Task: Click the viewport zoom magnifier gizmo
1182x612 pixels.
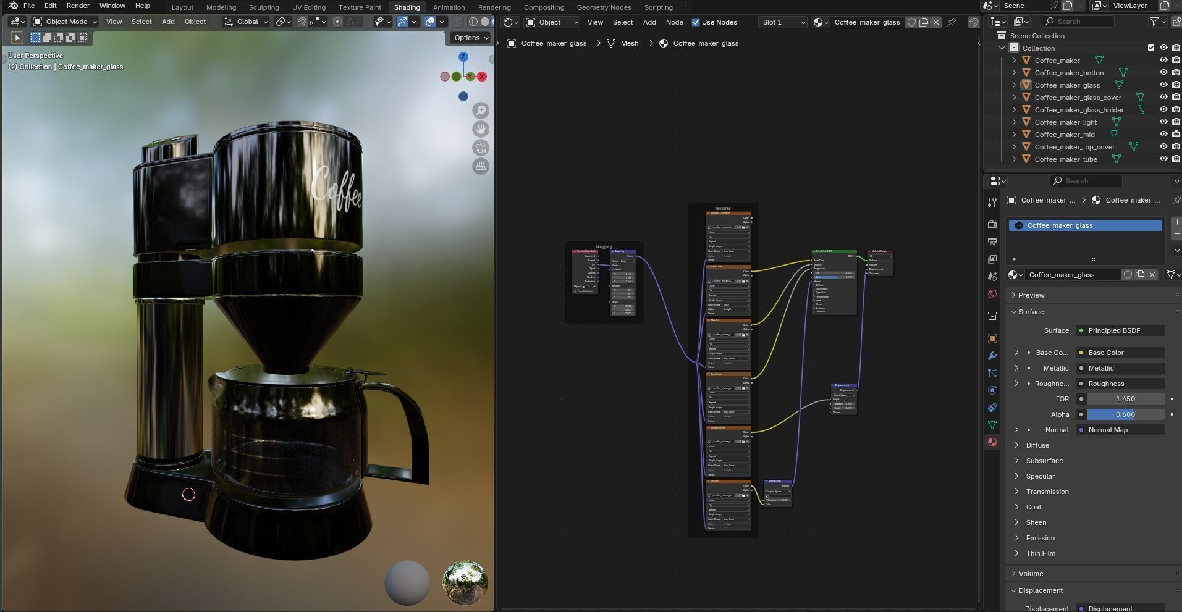Action: [x=481, y=111]
